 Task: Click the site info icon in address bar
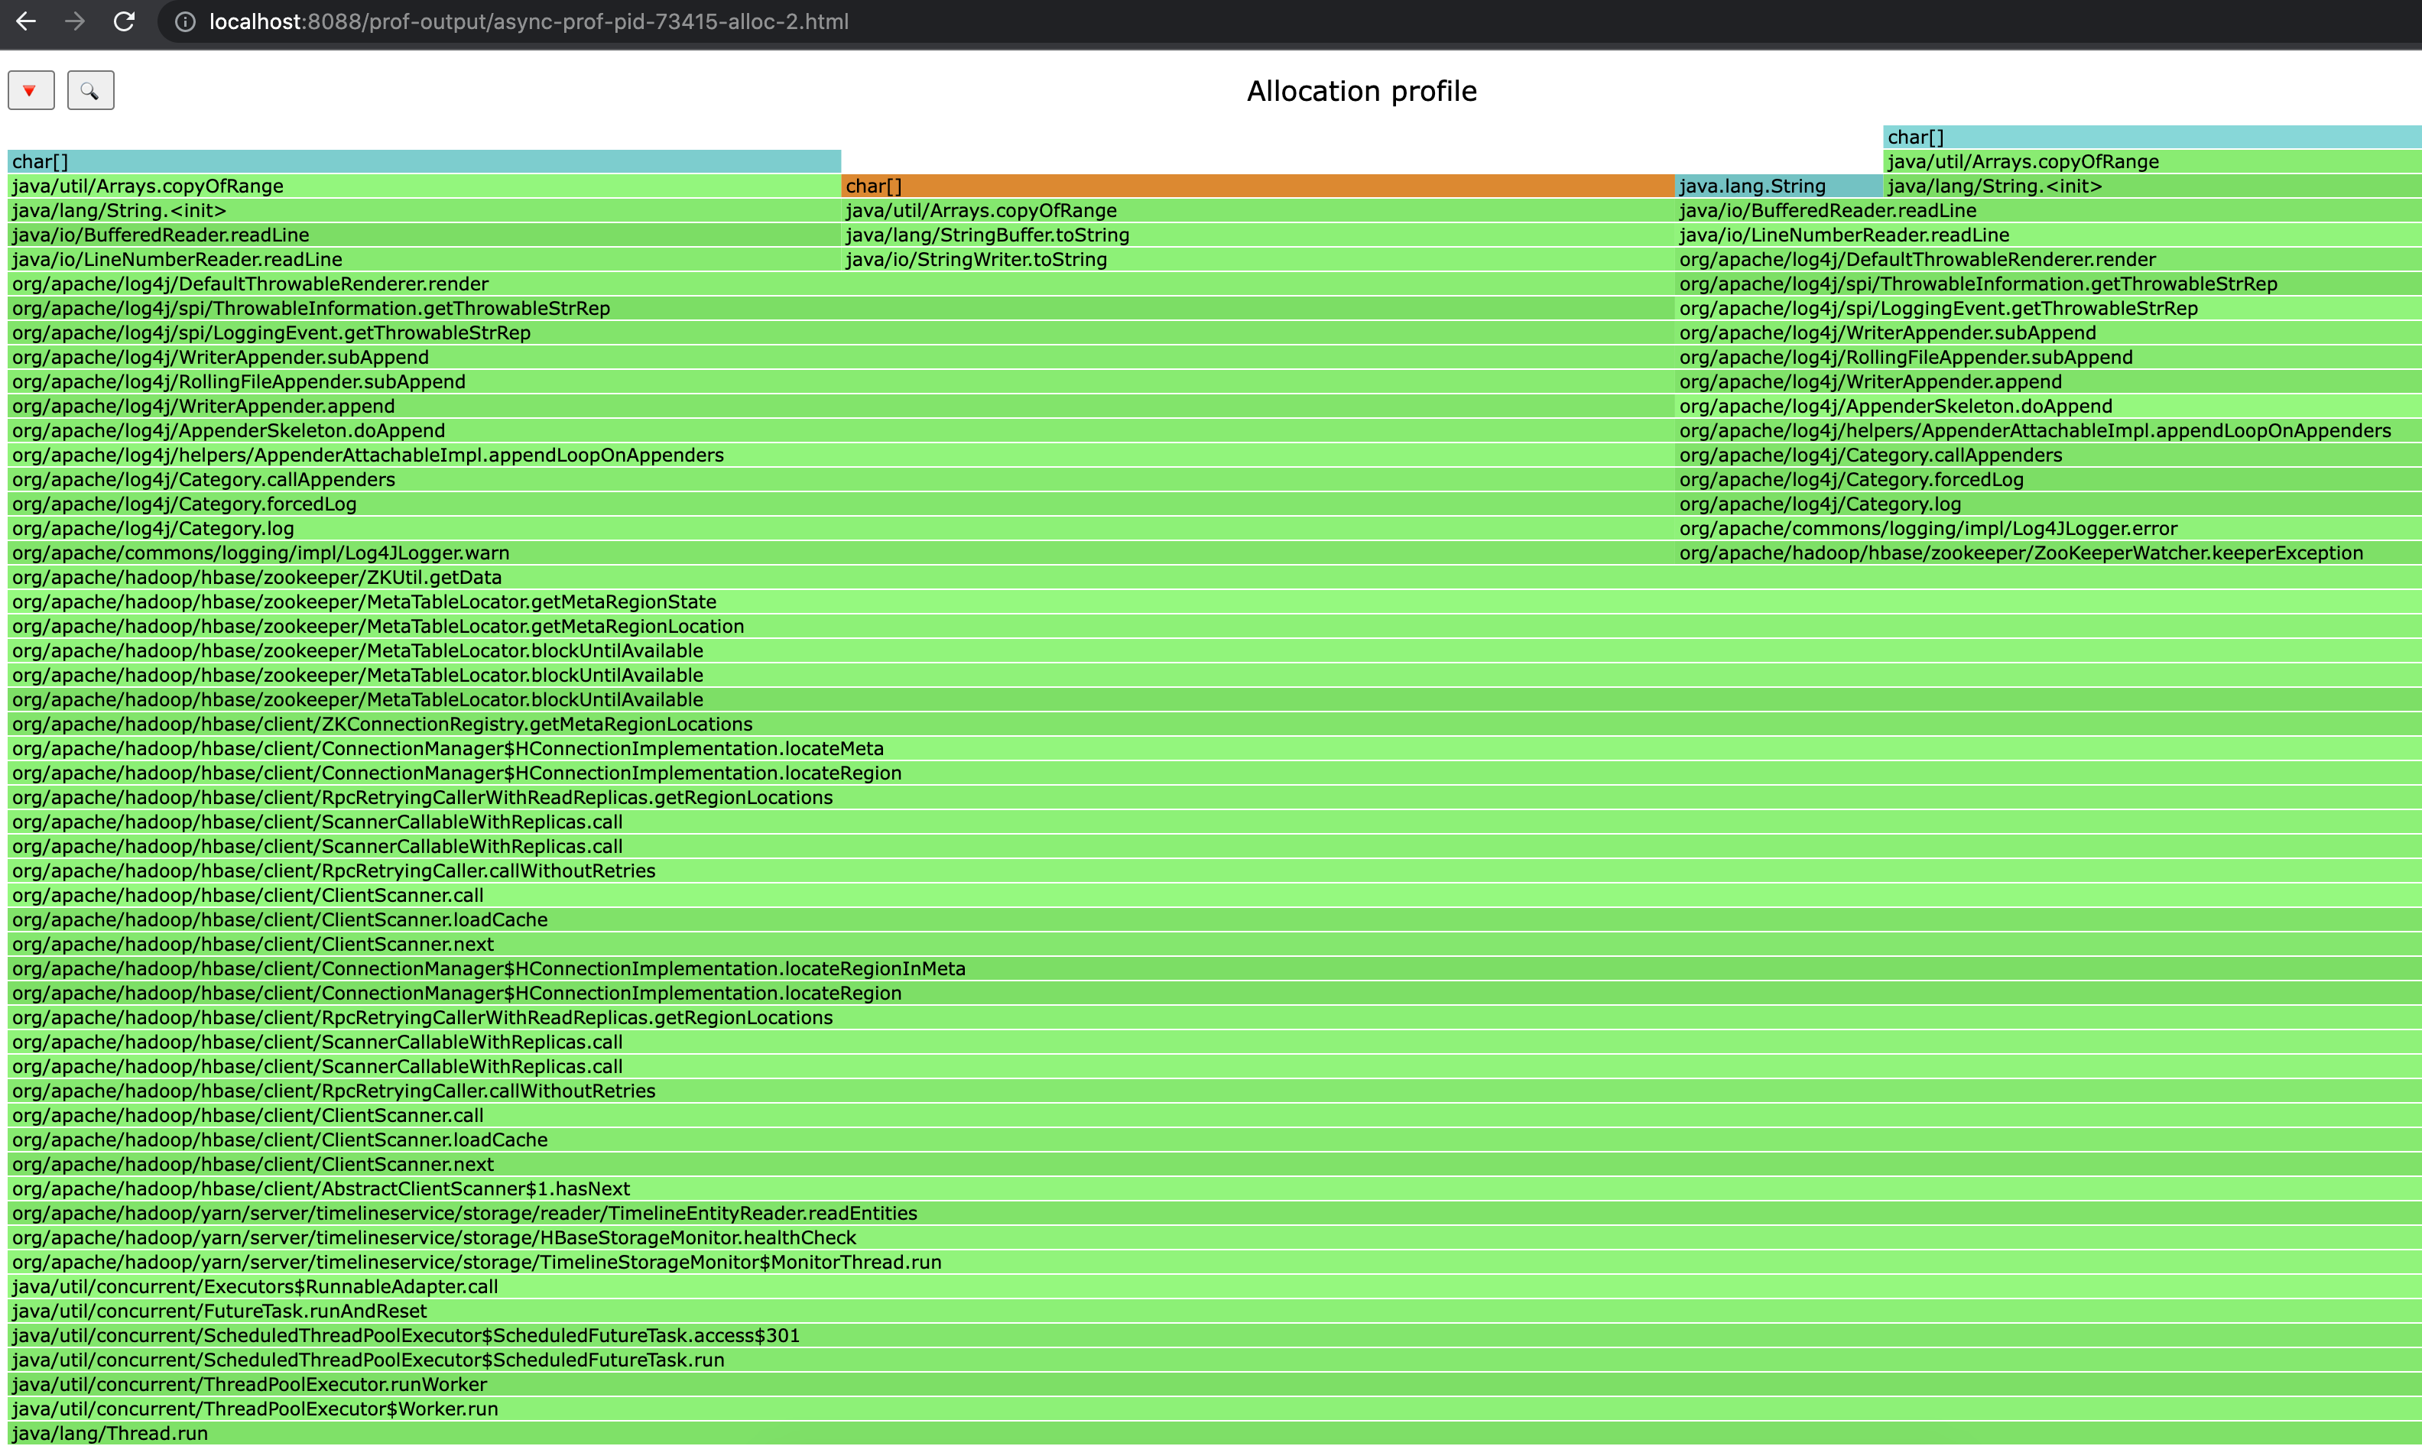click(x=184, y=21)
